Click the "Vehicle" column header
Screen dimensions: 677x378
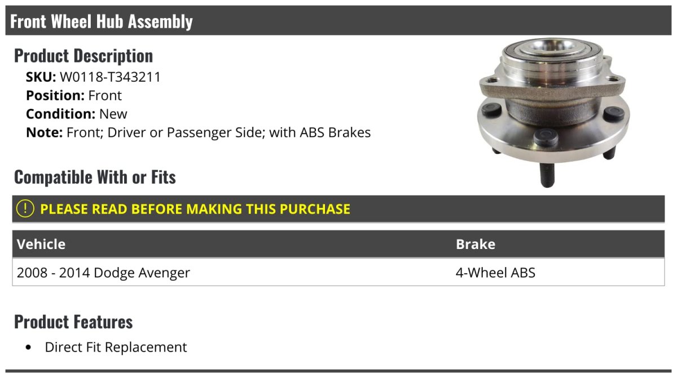click(41, 244)
